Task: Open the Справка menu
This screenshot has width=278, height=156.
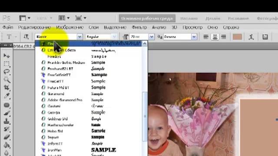Action: [x=231, y=27]
